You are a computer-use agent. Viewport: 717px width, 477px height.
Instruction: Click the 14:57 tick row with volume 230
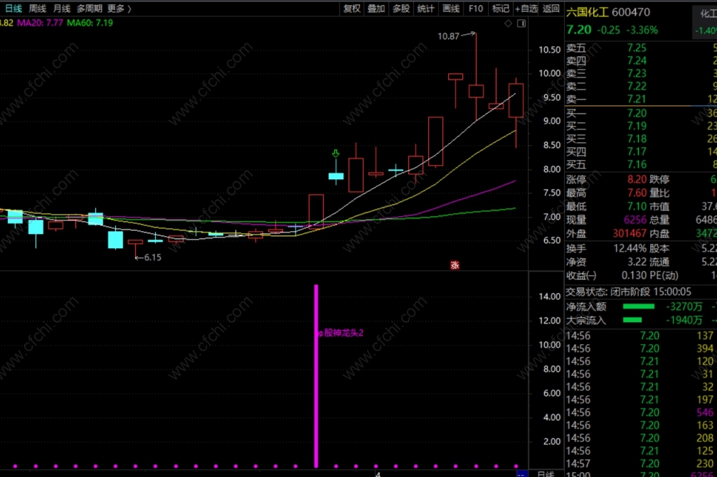[x=641, y=463]
